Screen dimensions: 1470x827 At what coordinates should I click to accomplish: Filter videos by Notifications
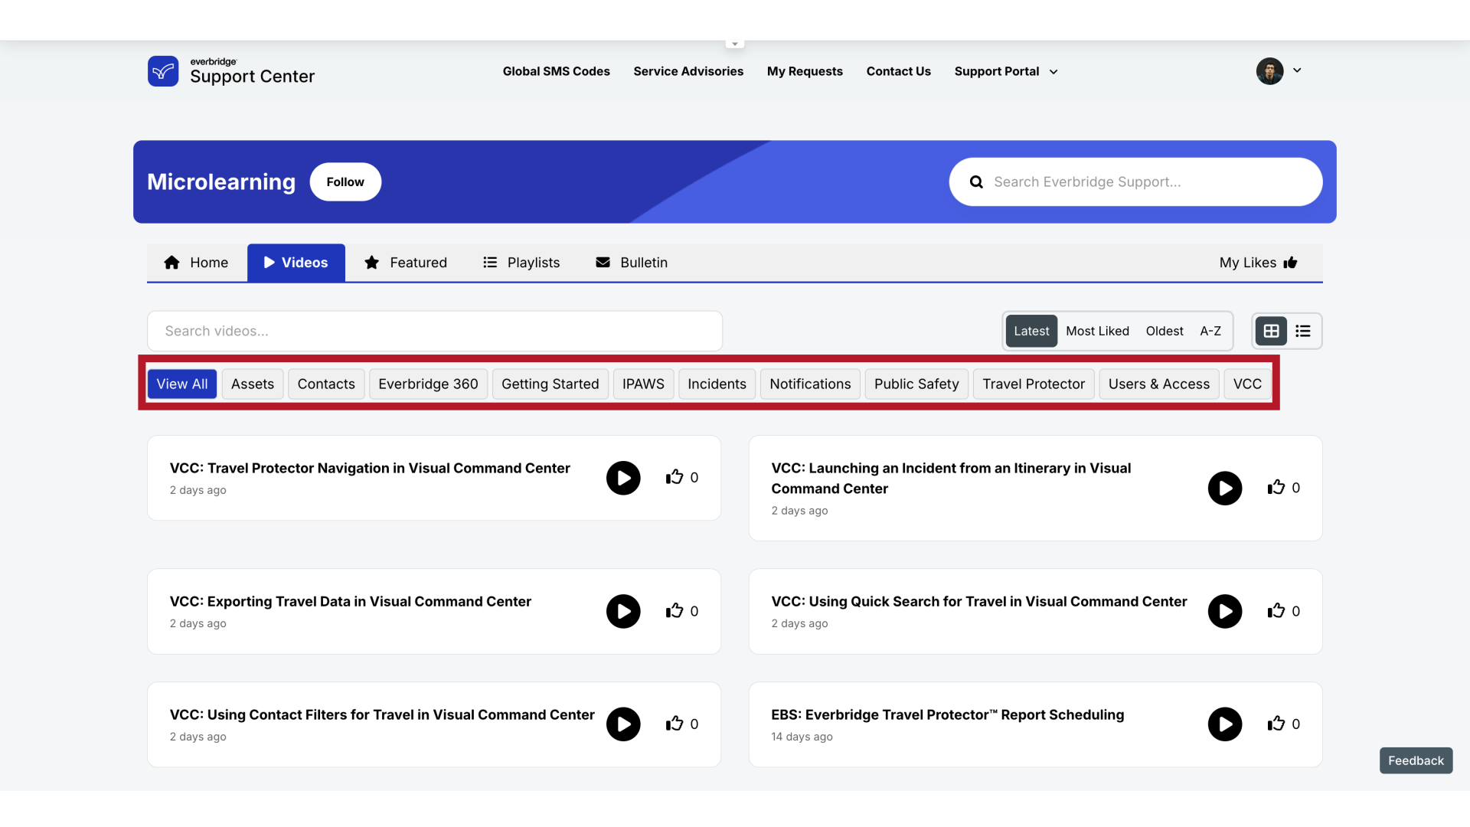[x=810, y=384]
